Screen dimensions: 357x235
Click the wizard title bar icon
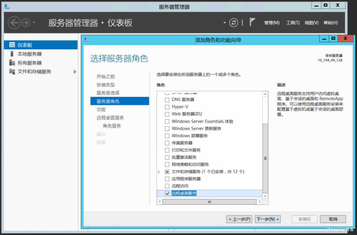click(x=87, y=40)
